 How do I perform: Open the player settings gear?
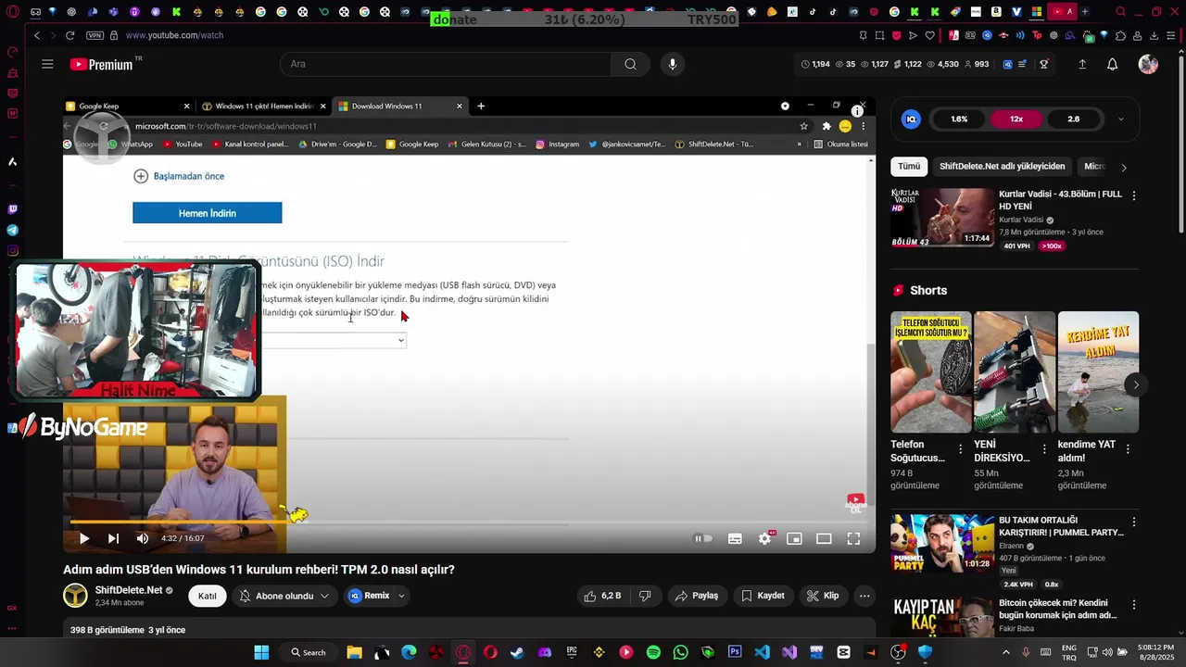point(764,538)
